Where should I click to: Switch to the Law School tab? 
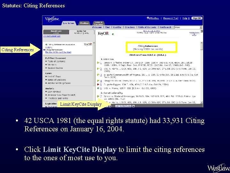(68, 23)
